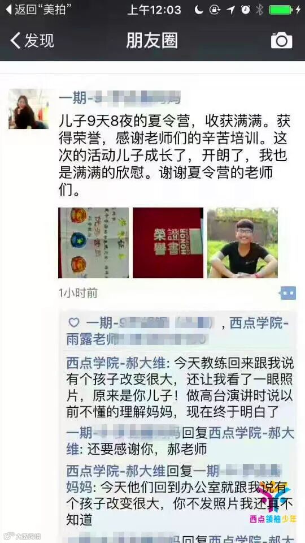
Task: Tap the 西点领袖少年 watermark logo
Action: pyautogui.click(x=273, y=503)
